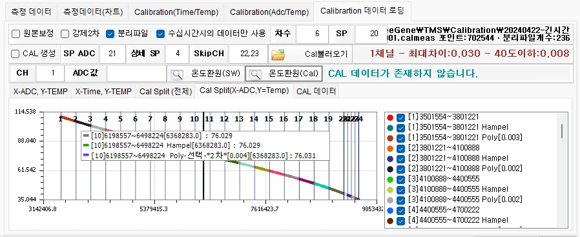Click green swatch of [3]4100888~4400555
This screenshot has width=580, height=237.
(389, 180)
